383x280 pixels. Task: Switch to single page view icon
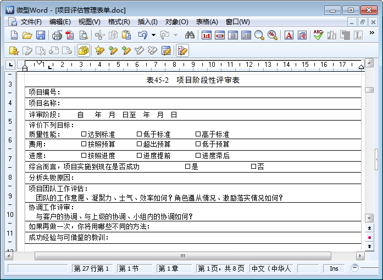pos(233,36)
